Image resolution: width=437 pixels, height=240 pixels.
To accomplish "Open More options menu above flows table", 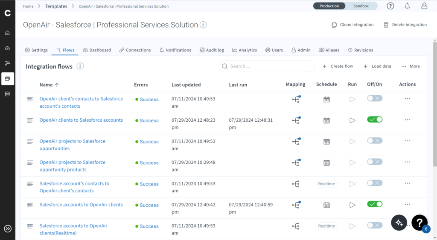I will coord(411,66).
